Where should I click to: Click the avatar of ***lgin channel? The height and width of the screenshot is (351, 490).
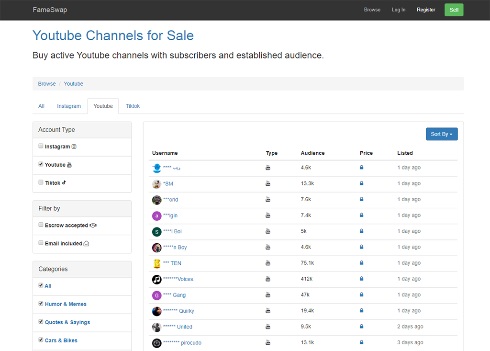pos(156,216)
